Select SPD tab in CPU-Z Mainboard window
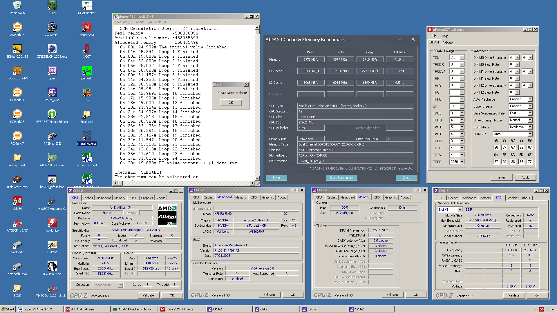This screenshot has height=313, width=557. [254, 197]
